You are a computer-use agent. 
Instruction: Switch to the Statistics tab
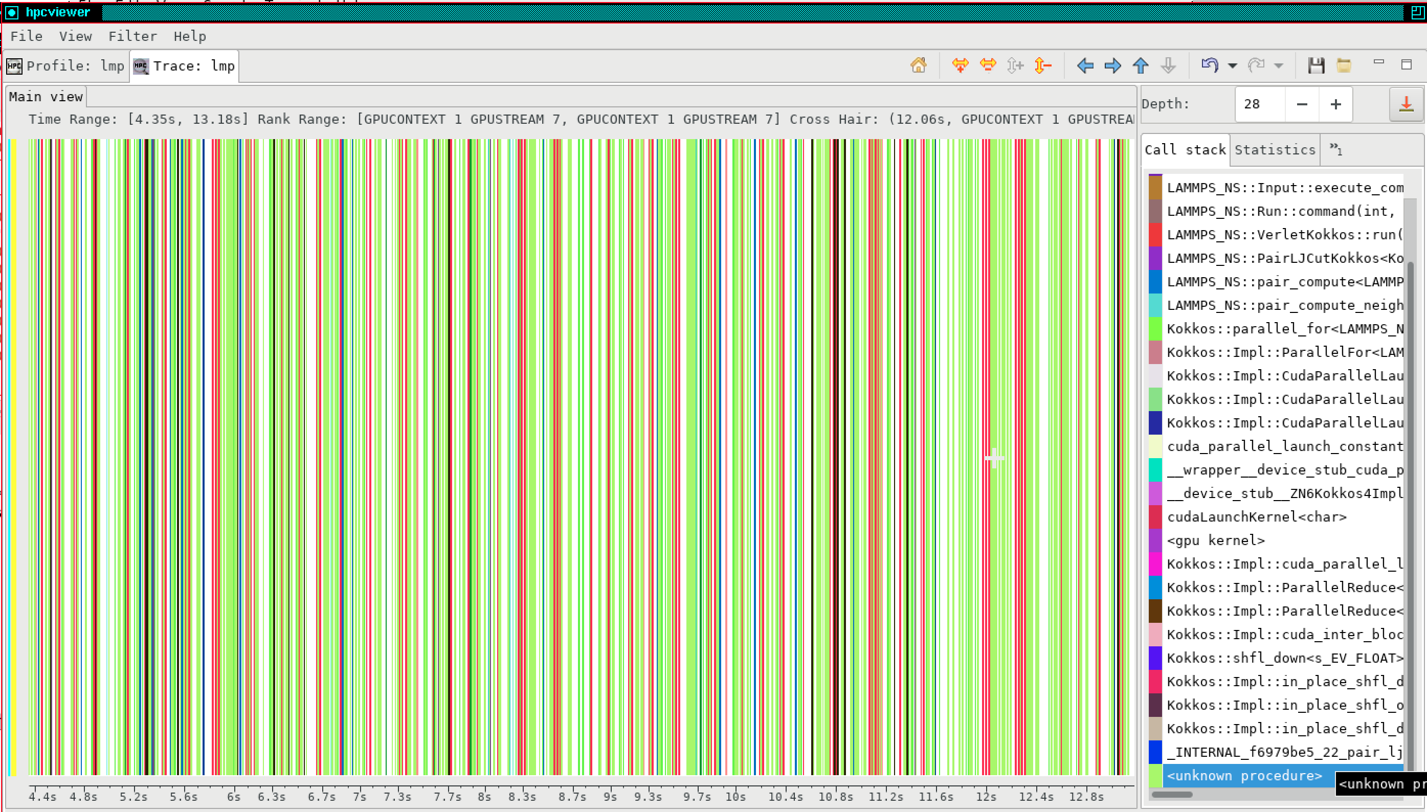(x=1274, y=149)
